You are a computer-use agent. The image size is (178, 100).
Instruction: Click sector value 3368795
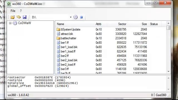(x=121, y=29)
